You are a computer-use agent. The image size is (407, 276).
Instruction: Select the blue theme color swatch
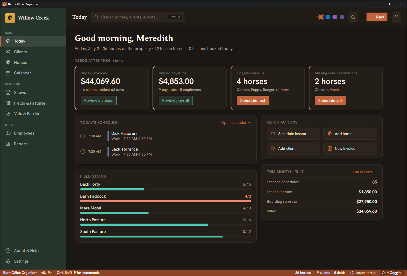(328, 17)
